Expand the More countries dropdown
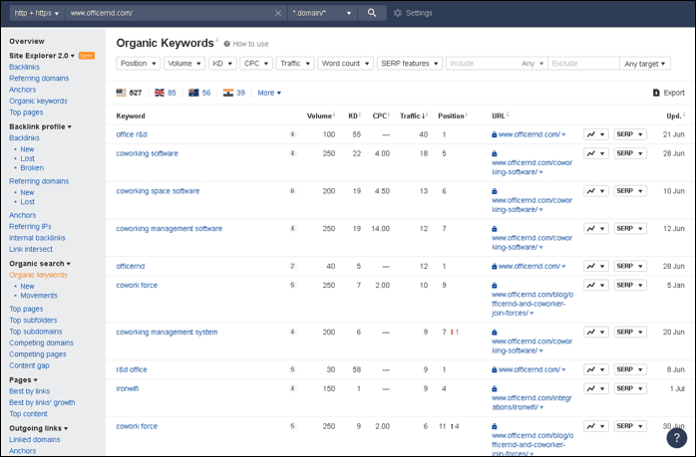 269,93
